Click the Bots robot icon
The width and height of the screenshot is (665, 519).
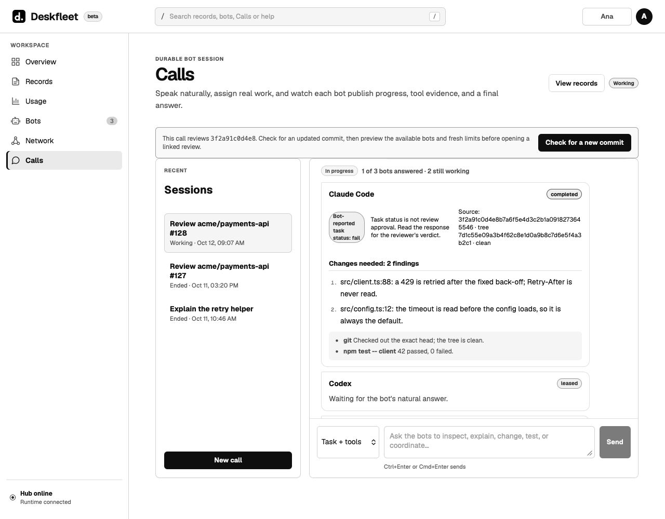tap(16, 121)
